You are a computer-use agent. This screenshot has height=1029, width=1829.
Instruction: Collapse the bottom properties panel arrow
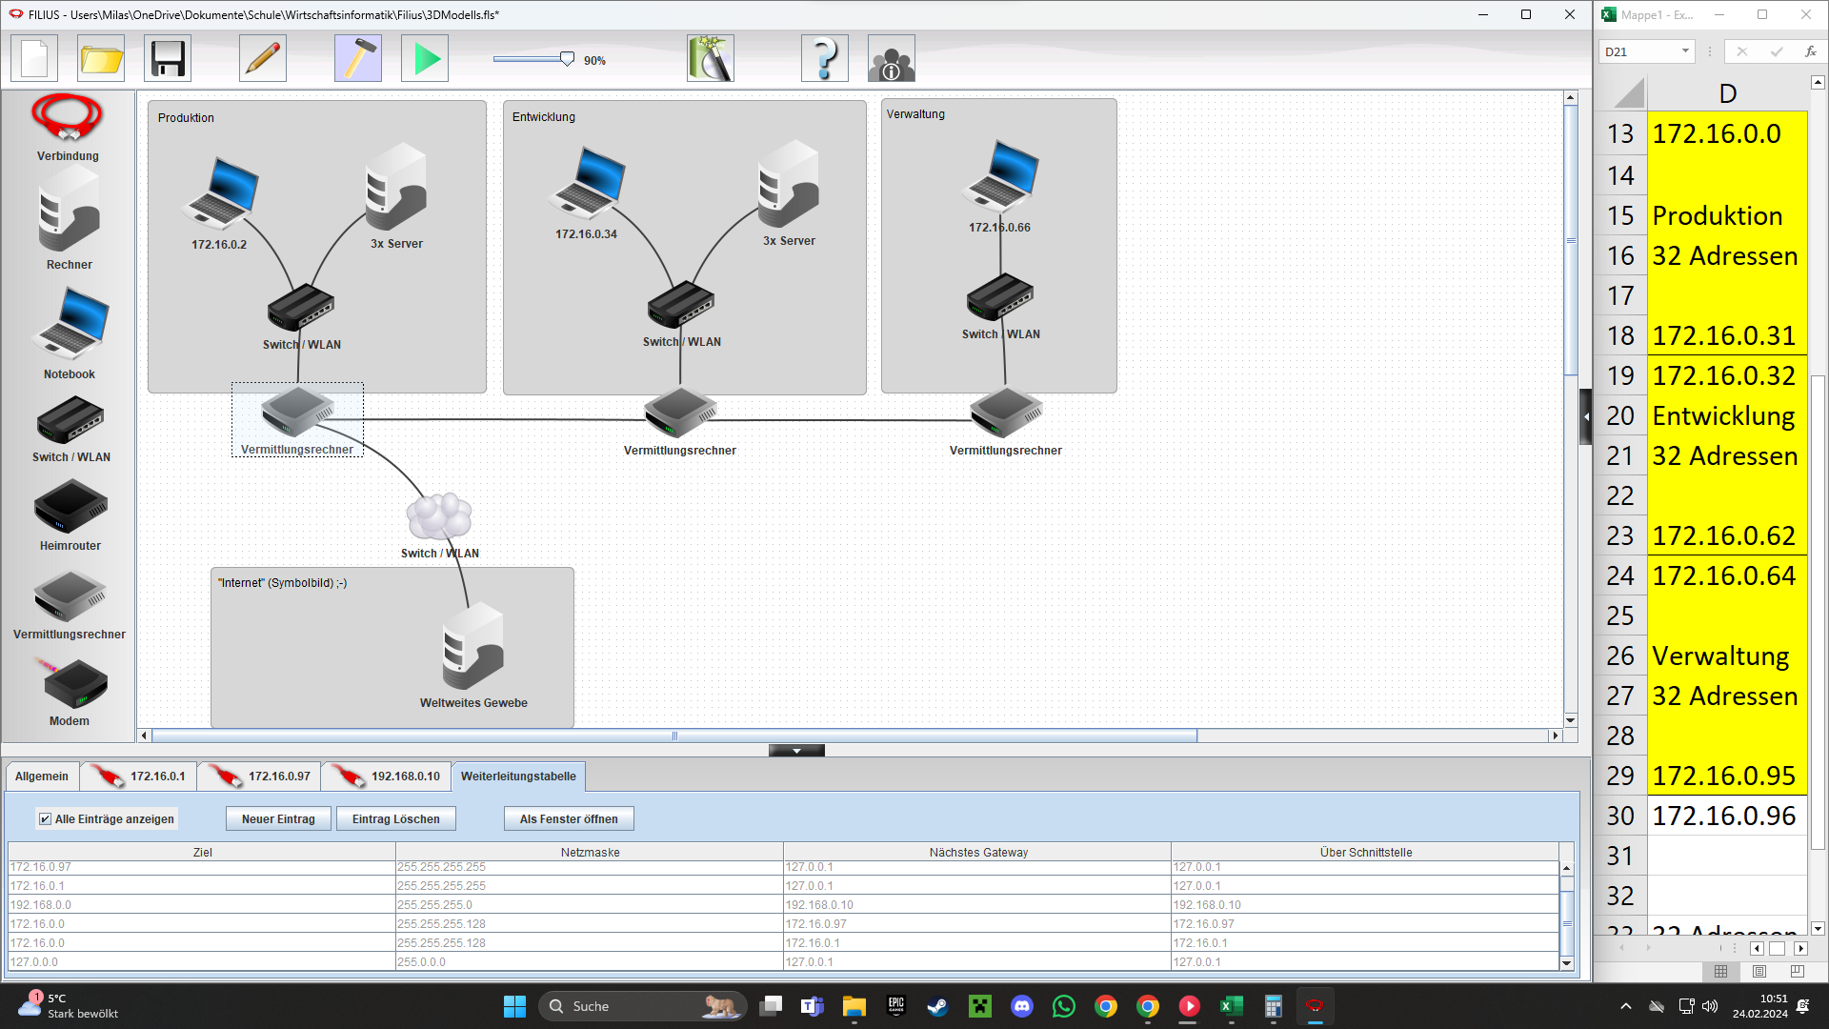pos(796,751)
